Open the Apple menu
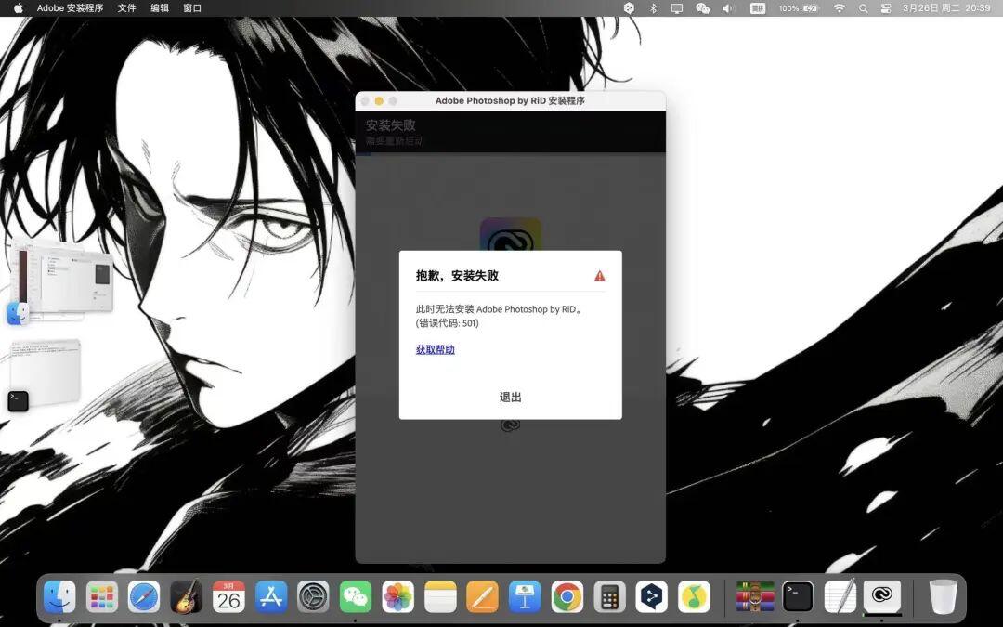 coord(18,8)
